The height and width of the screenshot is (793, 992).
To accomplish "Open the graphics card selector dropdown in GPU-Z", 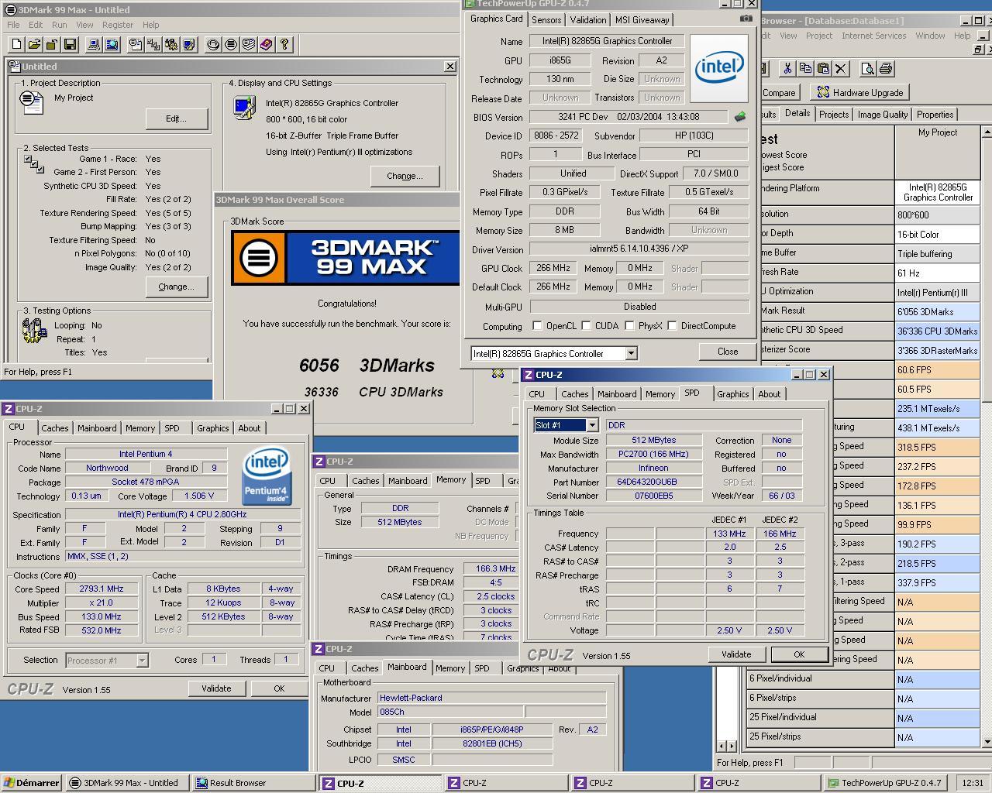I will (x=631, y=353).
